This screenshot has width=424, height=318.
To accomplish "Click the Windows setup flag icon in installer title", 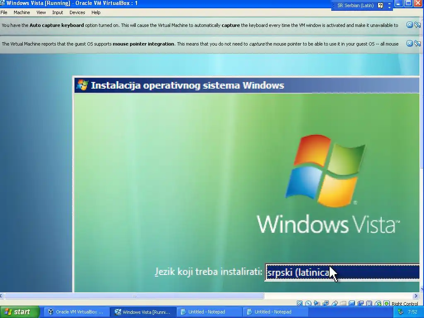I will click(x=82, y=85).
